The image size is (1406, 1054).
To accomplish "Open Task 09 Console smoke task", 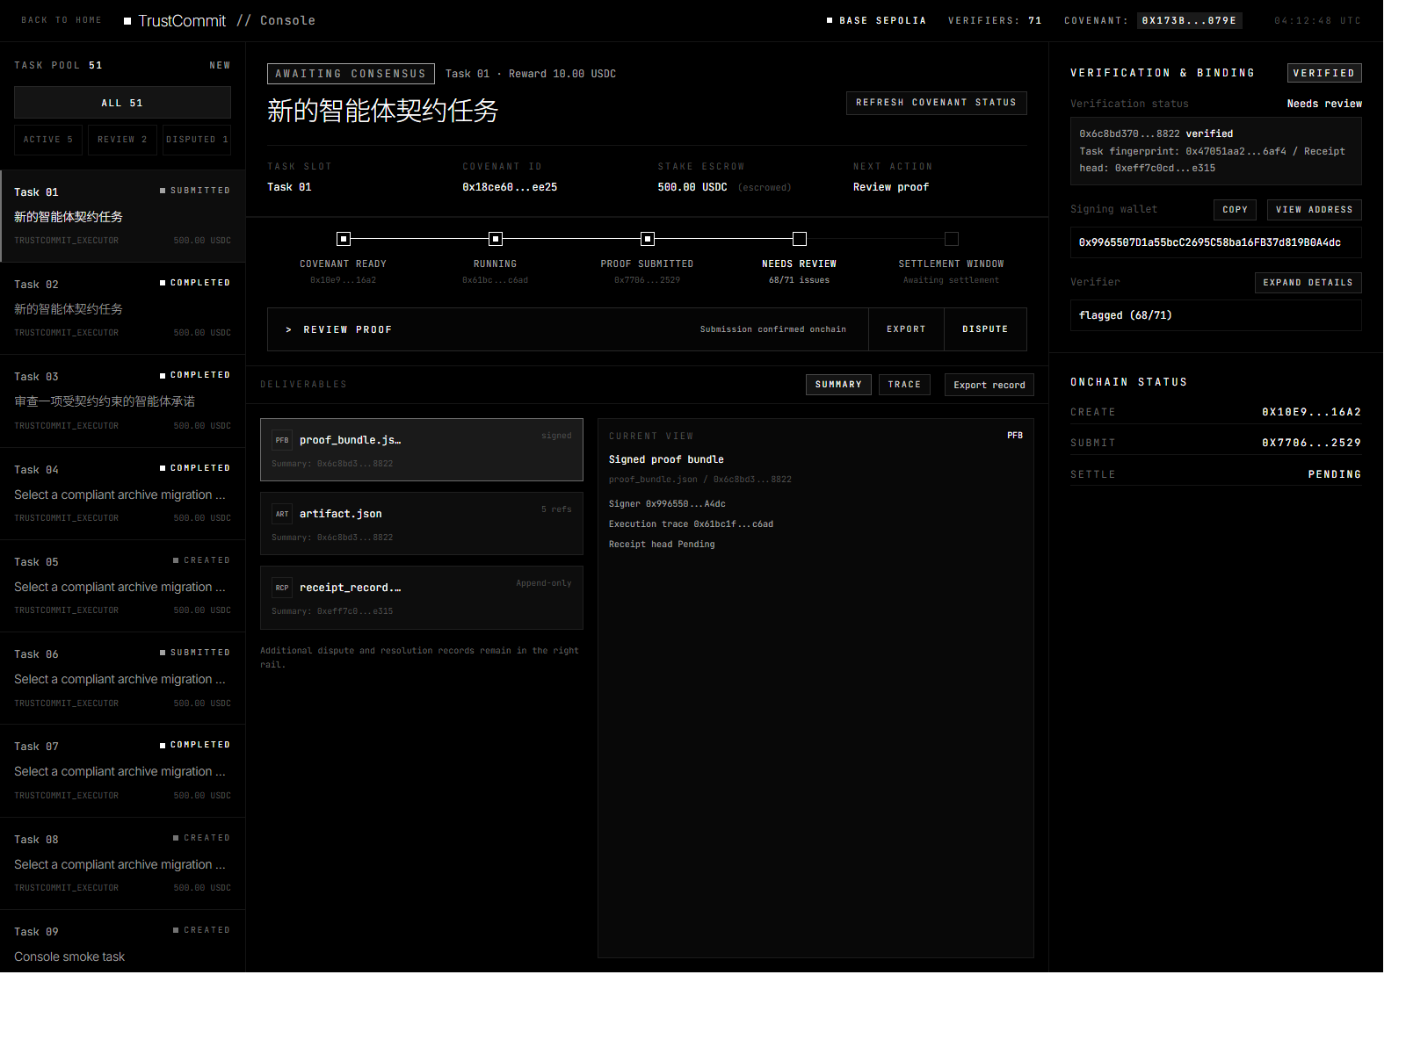I will [x=123, y=942].
